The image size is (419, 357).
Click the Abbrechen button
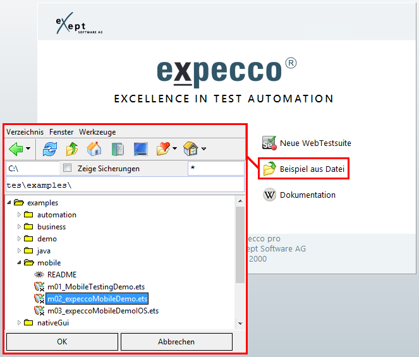[x=176, y=342]
